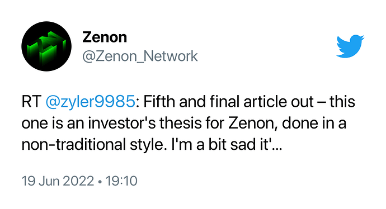386x209 pixels.
Task: Open the @zyler9985 mention link
Action: coord(90,102)
